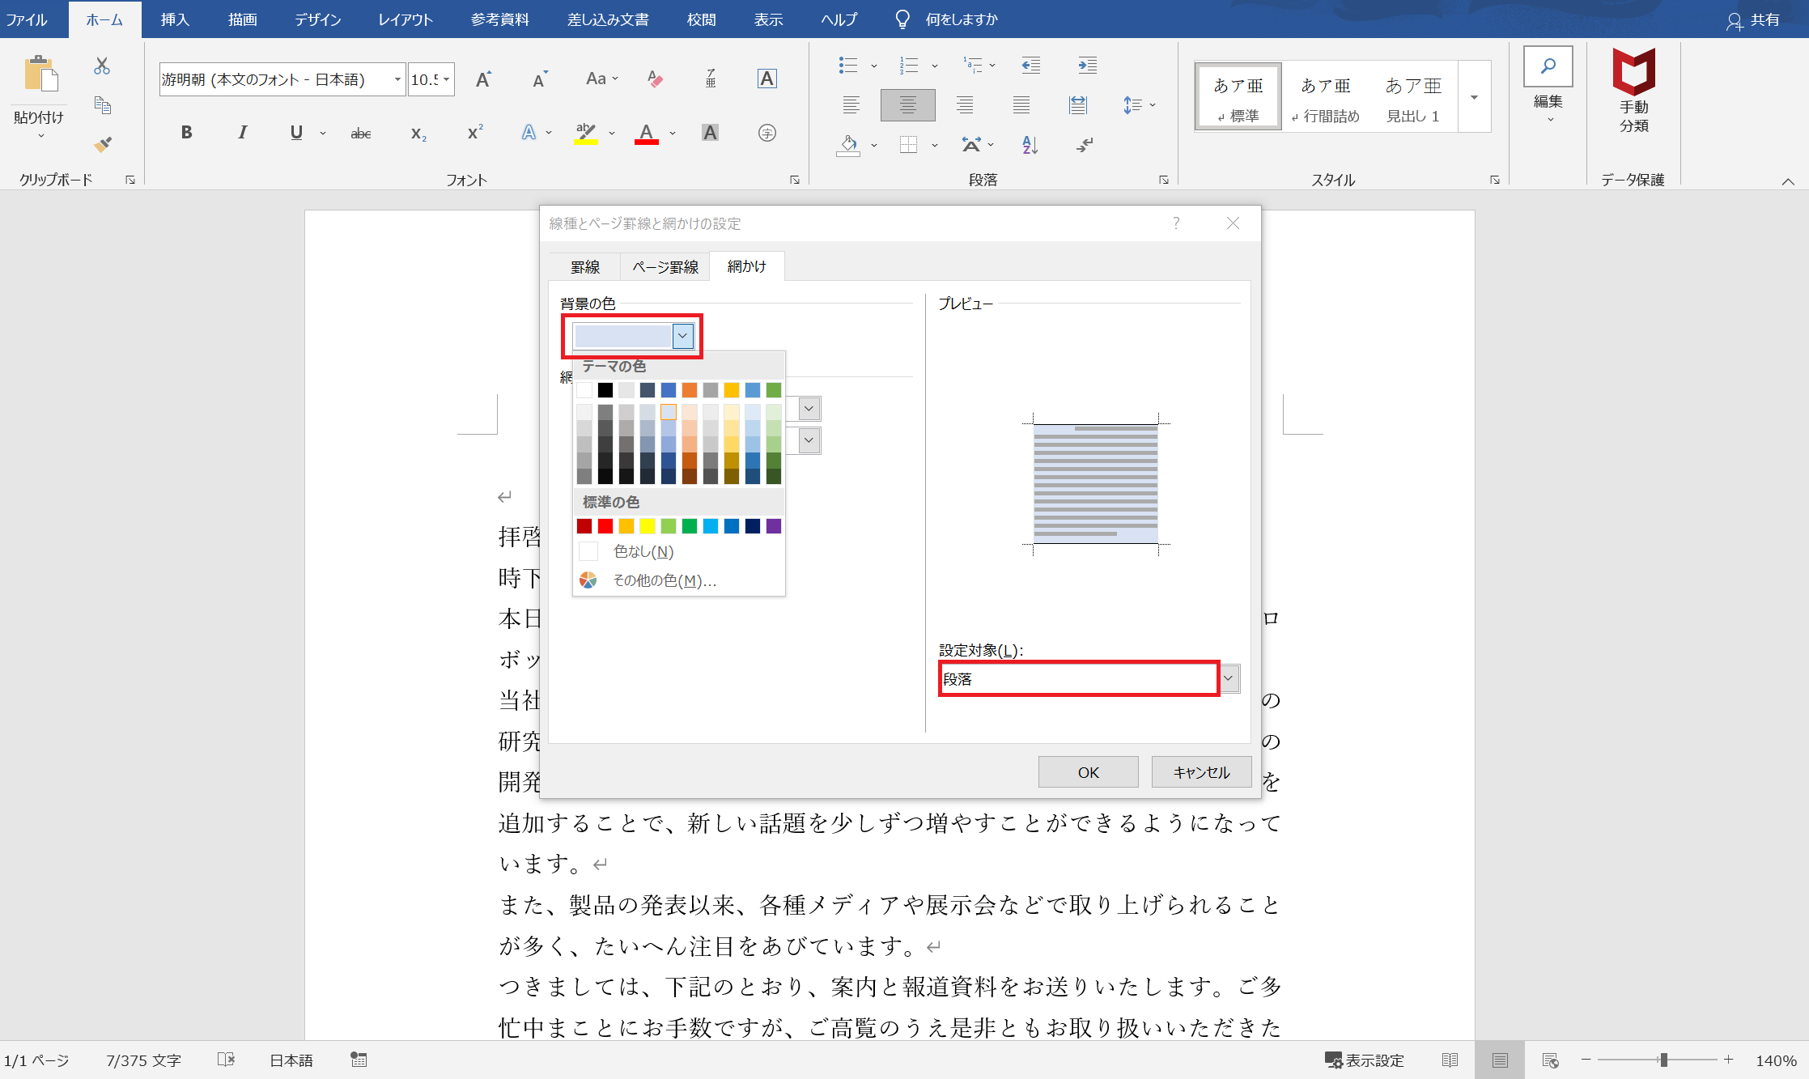Switch to the 挿入 ribbon tab

[x=175, y=19]
